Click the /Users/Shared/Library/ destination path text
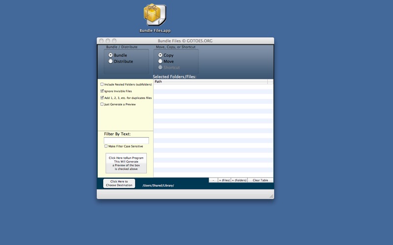The image size is (393, 245). point(158,186)
